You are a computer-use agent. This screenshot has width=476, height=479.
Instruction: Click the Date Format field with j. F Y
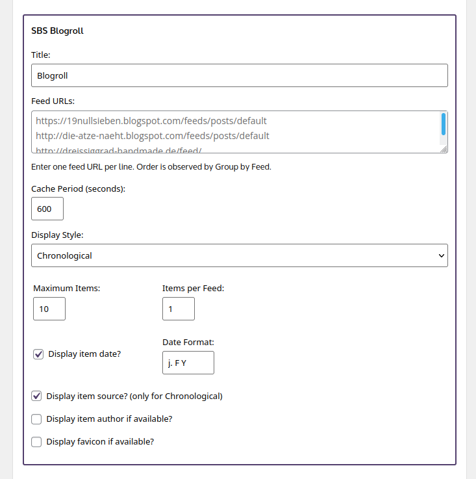coord(188,363)
